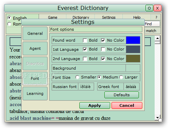Select the Font settings tab
169x129 pixels.
click(35, 78)
